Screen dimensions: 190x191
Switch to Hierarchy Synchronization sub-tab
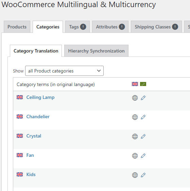pos(96,51)
